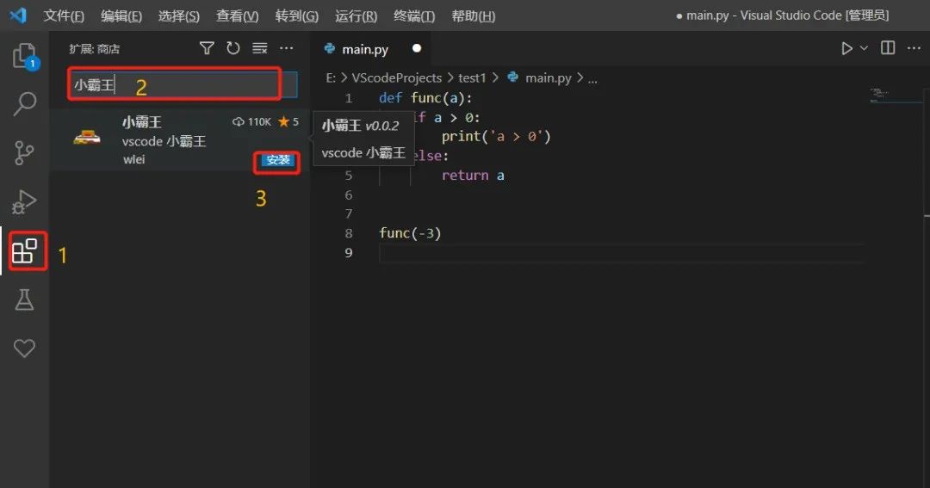The image size is (930, 488).
Task: Refresh the extensions list
Action: 233,48
